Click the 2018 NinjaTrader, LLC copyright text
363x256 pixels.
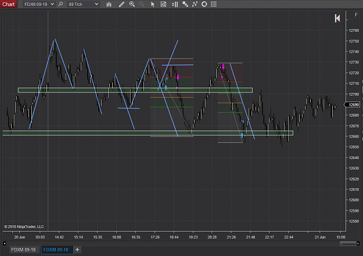tap(24, 226)
